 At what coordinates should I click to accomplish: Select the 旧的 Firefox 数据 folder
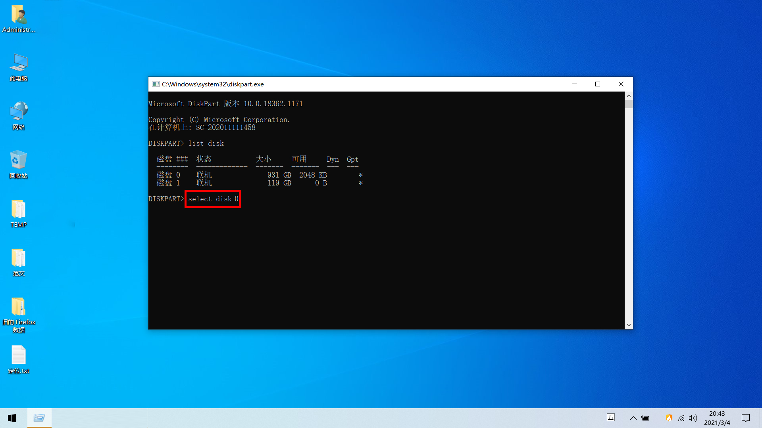(19, 315)
